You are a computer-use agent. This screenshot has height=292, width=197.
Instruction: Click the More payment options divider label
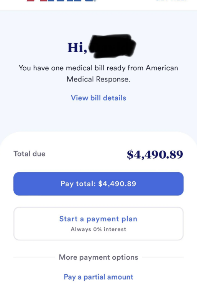[x=98, y=257]
